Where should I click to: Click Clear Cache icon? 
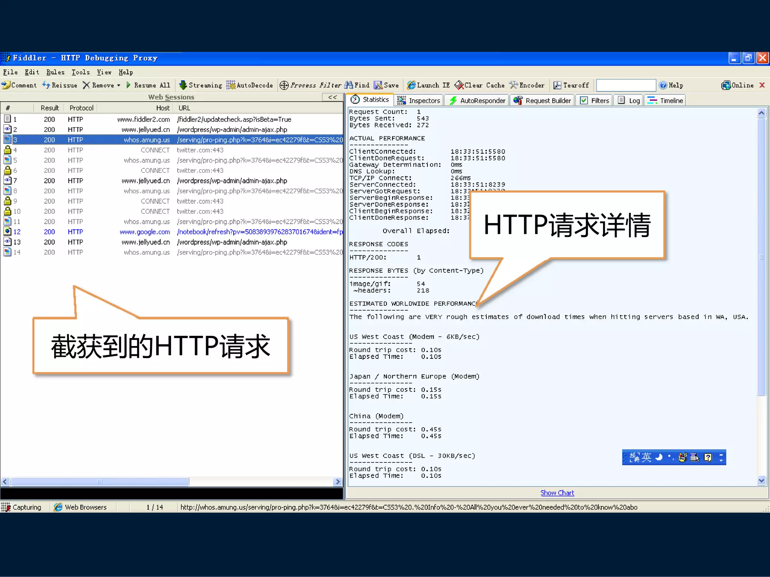[x=459, y=85]
